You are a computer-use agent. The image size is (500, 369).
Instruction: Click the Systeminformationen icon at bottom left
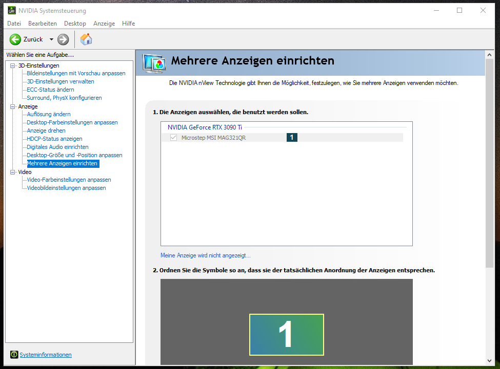14,354
